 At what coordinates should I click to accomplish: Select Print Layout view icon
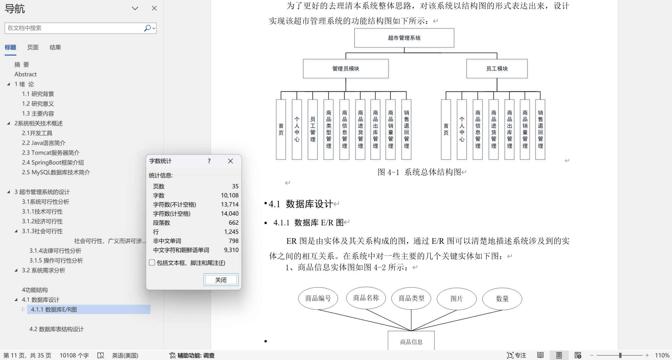coord(559,355)
